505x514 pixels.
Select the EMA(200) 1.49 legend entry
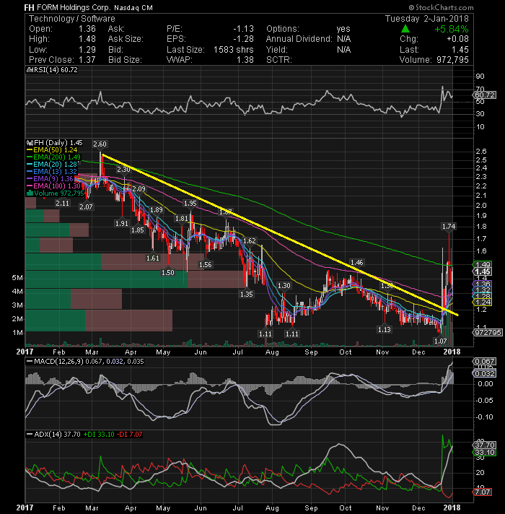53,157
